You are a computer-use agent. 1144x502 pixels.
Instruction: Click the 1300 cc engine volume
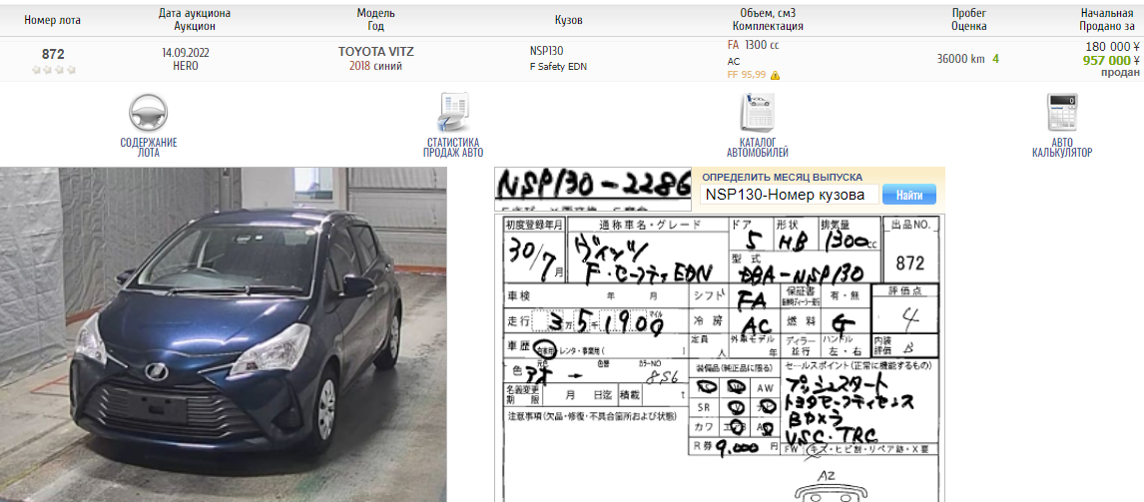tap(763, 45)
